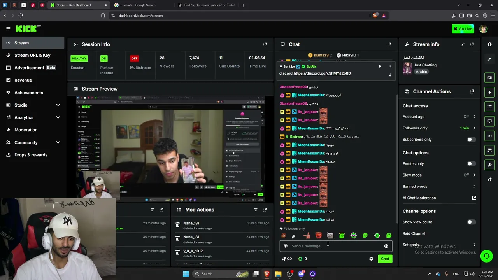
Task: Click the Send a message field
Action: coord(336,246)
